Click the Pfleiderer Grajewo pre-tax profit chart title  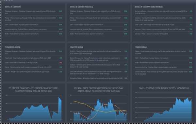pyautogui.click(x=34, y=90)
